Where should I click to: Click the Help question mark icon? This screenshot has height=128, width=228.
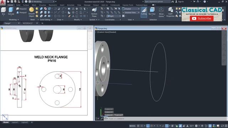(x=205, y=1)
